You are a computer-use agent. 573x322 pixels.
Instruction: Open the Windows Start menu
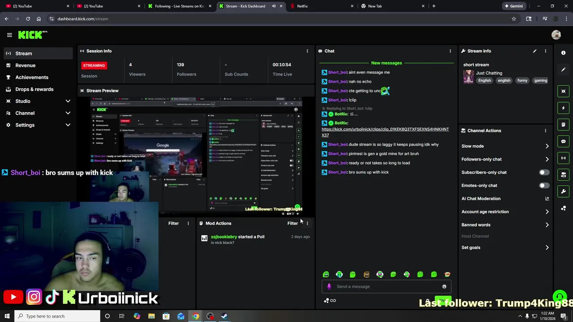(7, 316)
